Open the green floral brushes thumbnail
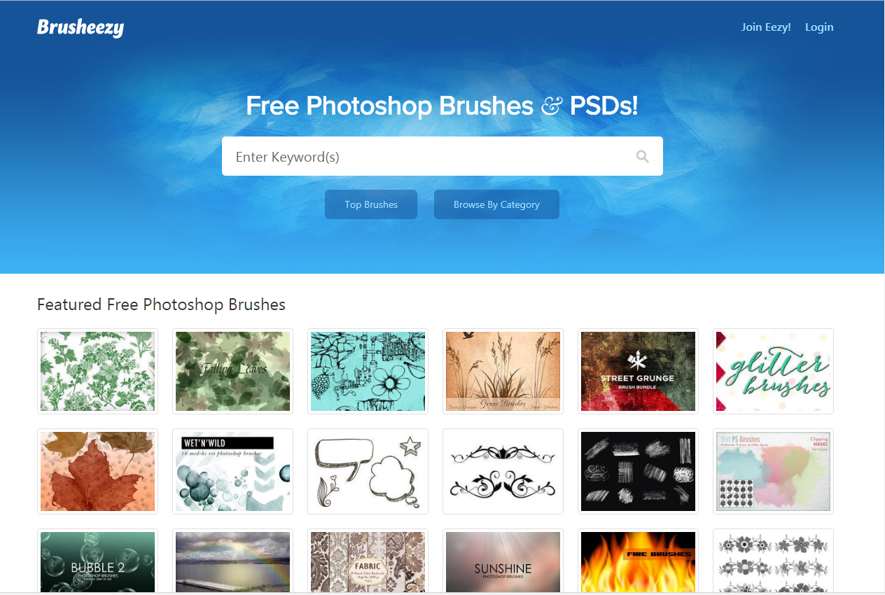This screenshot has width=885, height=595. point(97,371)
